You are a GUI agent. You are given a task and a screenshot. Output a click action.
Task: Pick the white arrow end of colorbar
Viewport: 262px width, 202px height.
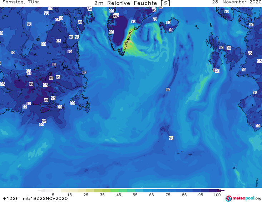click(x=41, y=191)
